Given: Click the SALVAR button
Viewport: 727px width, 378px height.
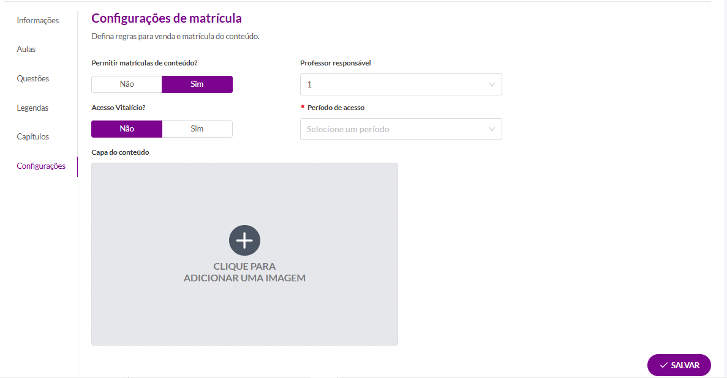Looking at the screenshot, I should pyautogui.click(x=679, y=365).
